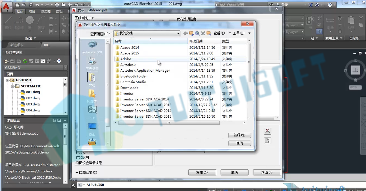The image size is (366, 191).
Task: Click the 选择 button
Action: [x=239, y=135]
